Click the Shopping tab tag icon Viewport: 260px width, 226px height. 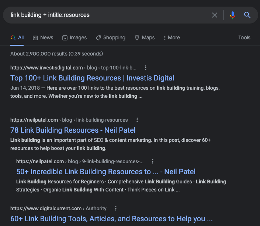98,38
